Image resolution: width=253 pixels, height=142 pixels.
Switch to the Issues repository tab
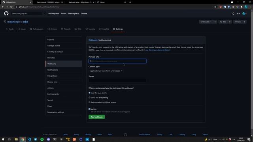click(22, 29)
